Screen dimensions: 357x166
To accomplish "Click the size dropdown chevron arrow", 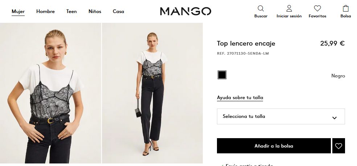I will pyautogui.click(x=335, y=118).
